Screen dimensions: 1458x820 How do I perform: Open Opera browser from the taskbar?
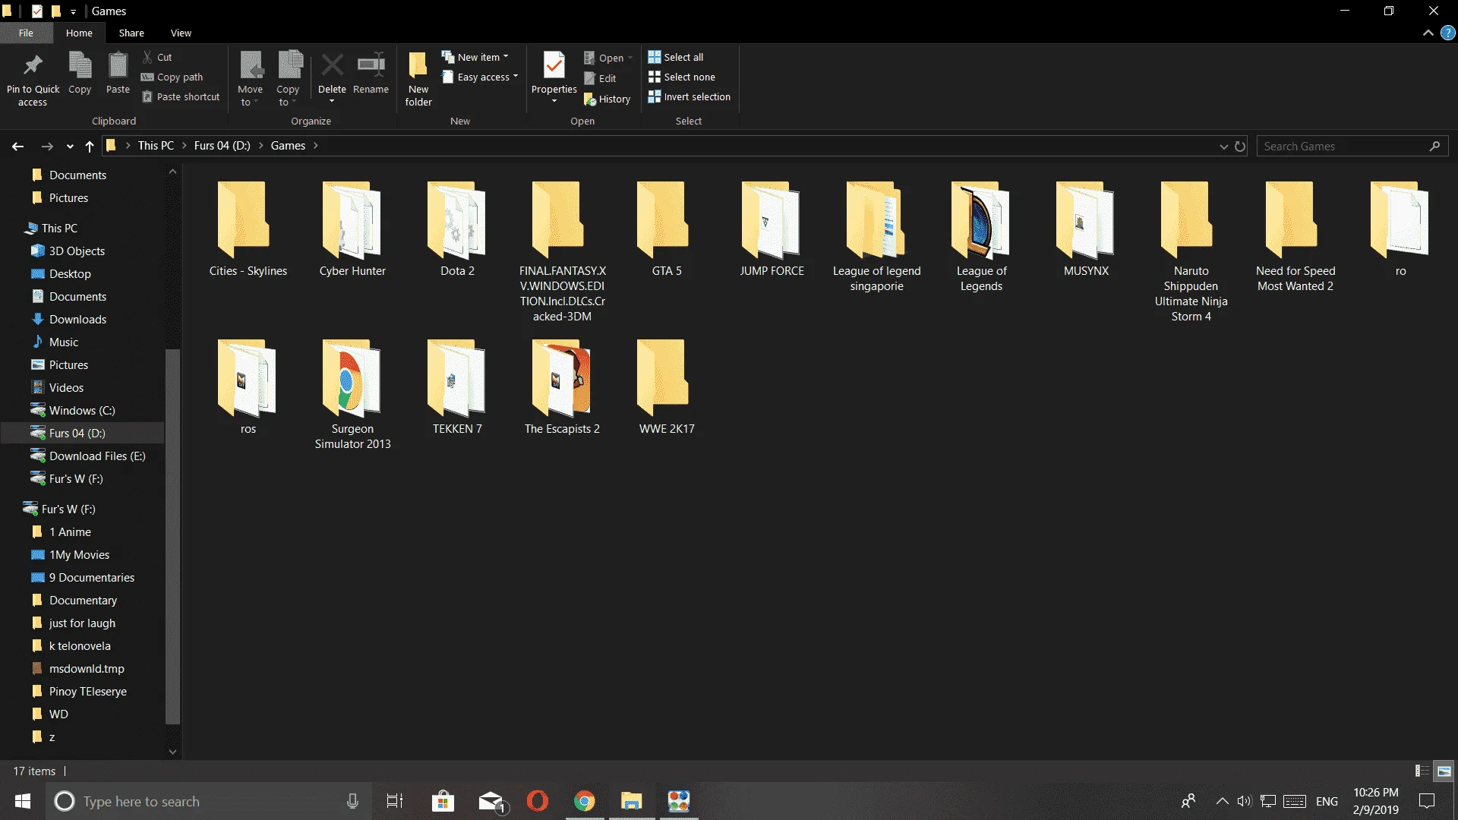pyautogui.click(x=538, y=801)
